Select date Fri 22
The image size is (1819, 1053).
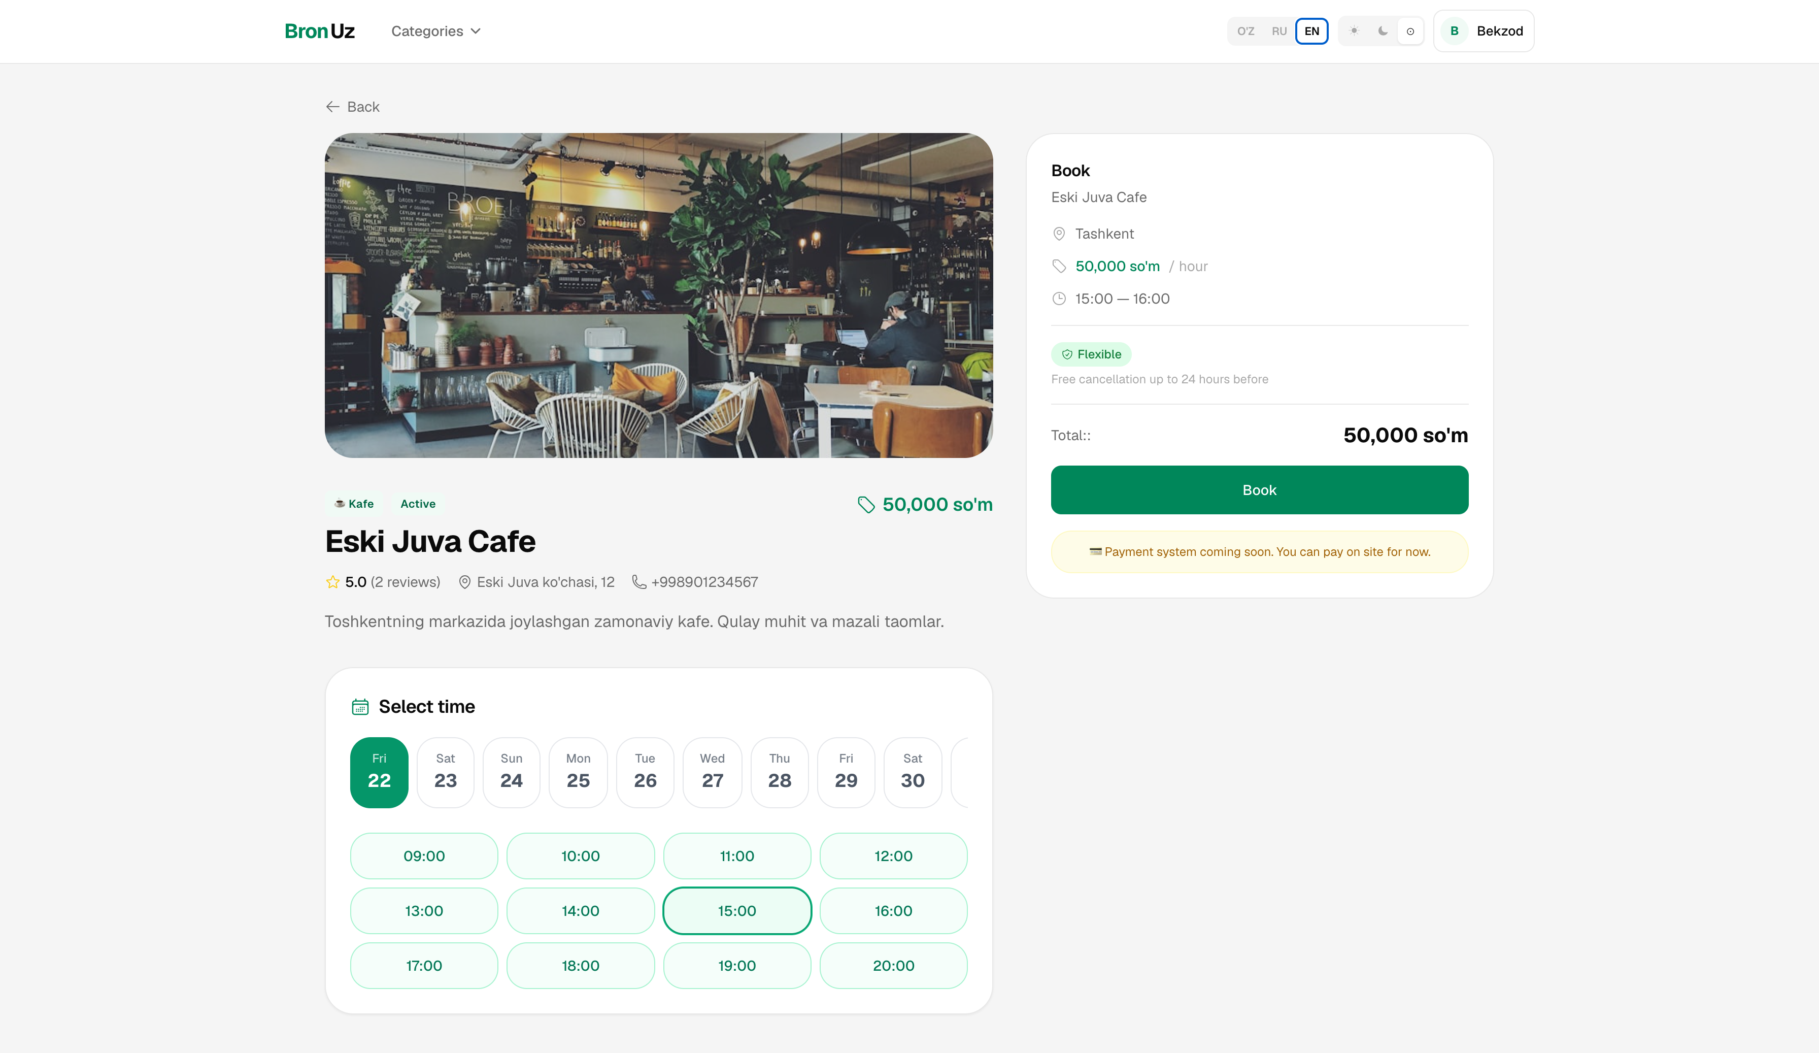pos(379,772)
